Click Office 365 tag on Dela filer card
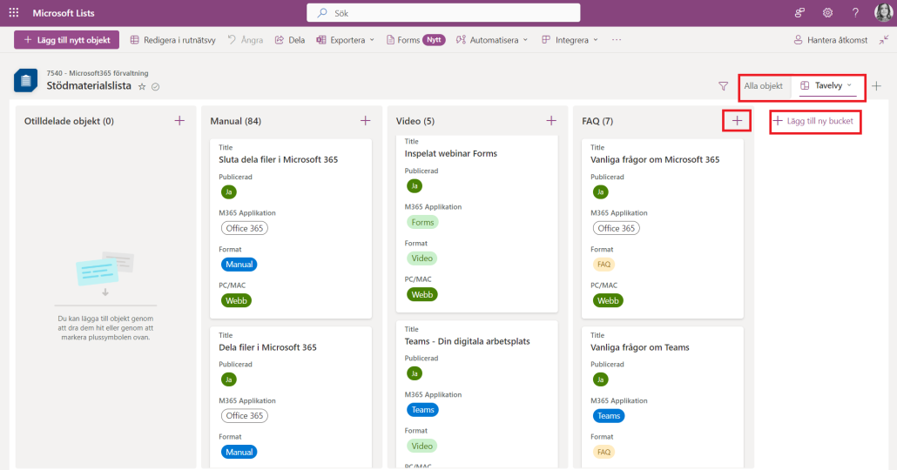 tap(244, 416)
